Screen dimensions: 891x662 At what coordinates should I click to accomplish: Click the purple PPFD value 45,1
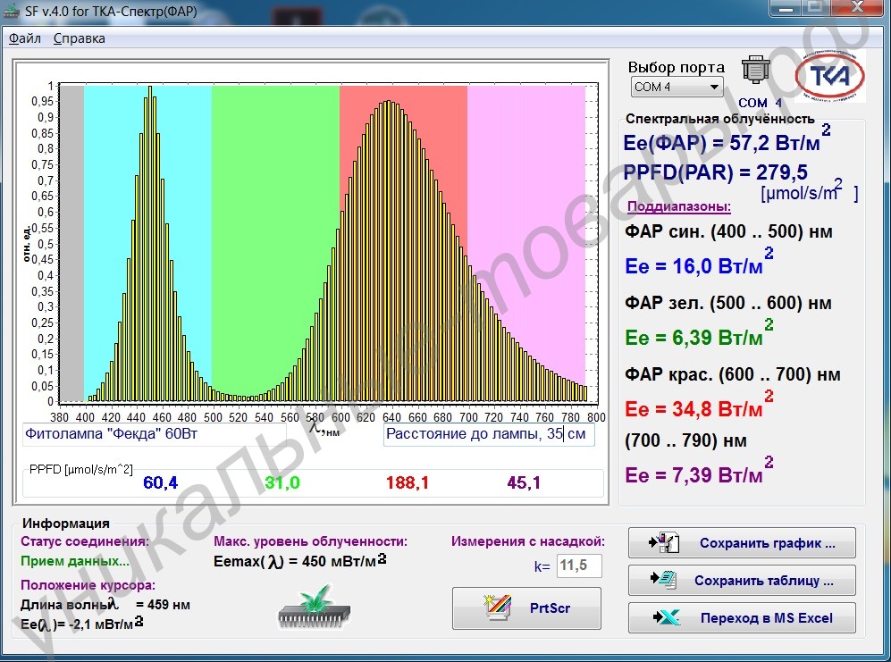pyautogui.click(x=524, y=482)
